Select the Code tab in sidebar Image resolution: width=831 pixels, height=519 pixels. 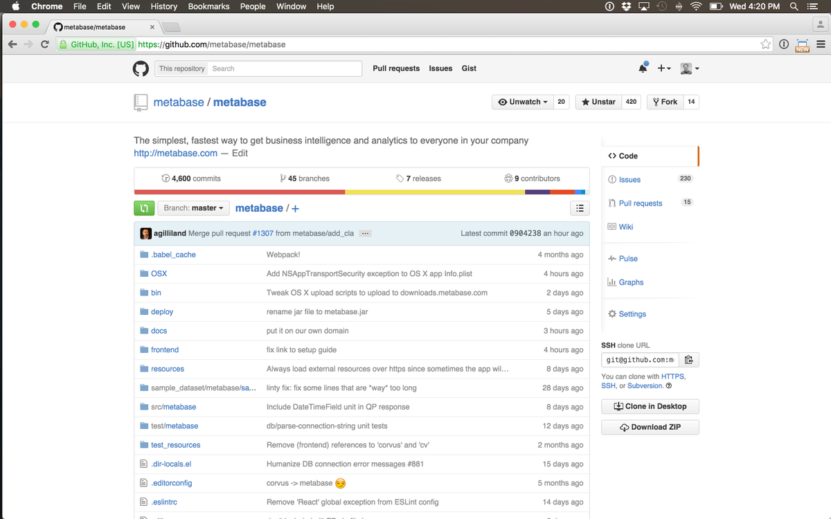pos(650,156)
